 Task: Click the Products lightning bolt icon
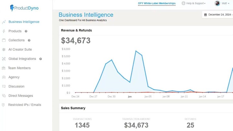(4, 31)
